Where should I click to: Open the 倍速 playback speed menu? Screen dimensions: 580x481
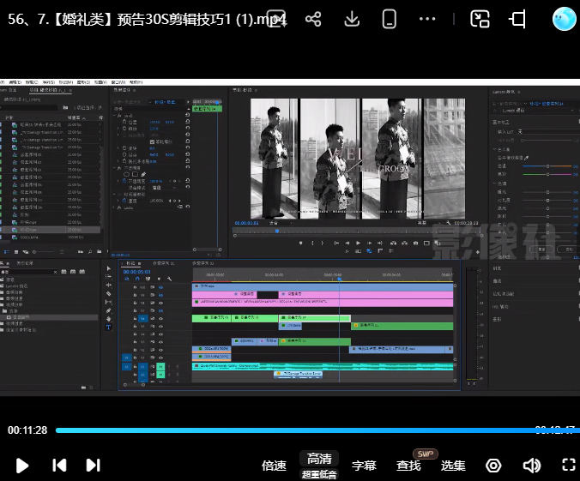coord(274,466)
